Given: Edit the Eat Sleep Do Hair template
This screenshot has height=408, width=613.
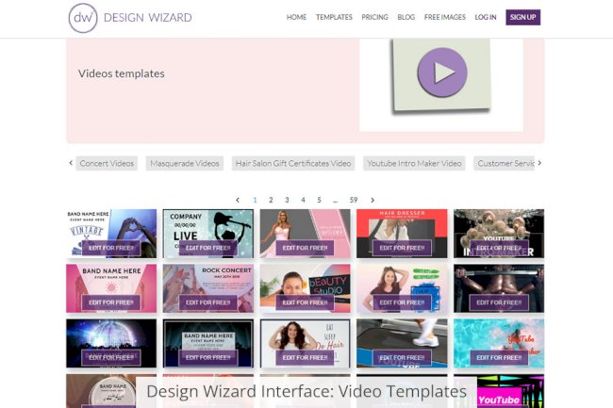Looking at the screenshot, I should (305, 358).
